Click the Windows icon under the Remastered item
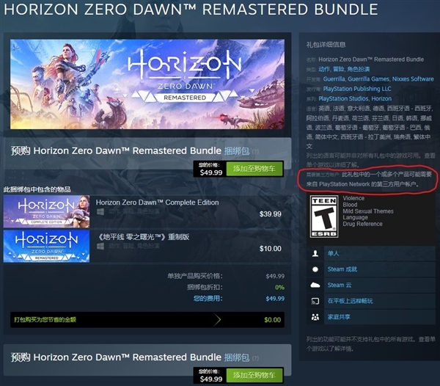Screen dimensions: 440x386 (100, 246)
